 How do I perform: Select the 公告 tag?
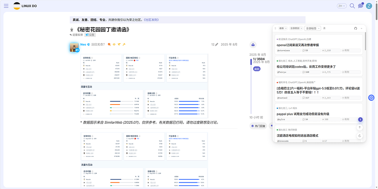(90, 35)
